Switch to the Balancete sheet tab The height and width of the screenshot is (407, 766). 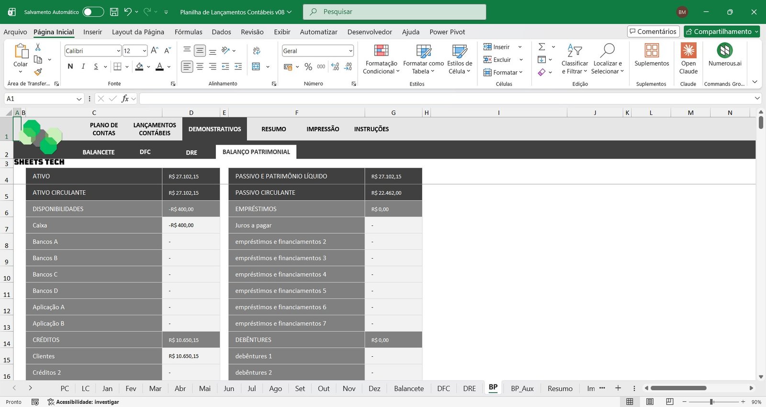408,388
